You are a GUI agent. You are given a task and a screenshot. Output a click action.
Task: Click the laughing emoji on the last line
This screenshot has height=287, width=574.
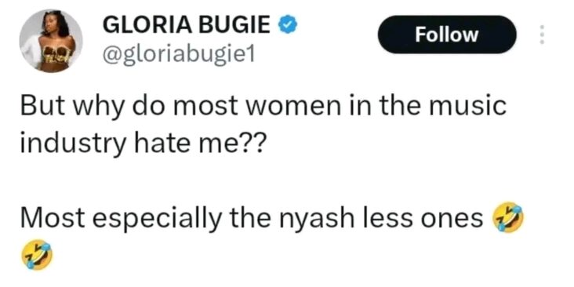point(37,255)
